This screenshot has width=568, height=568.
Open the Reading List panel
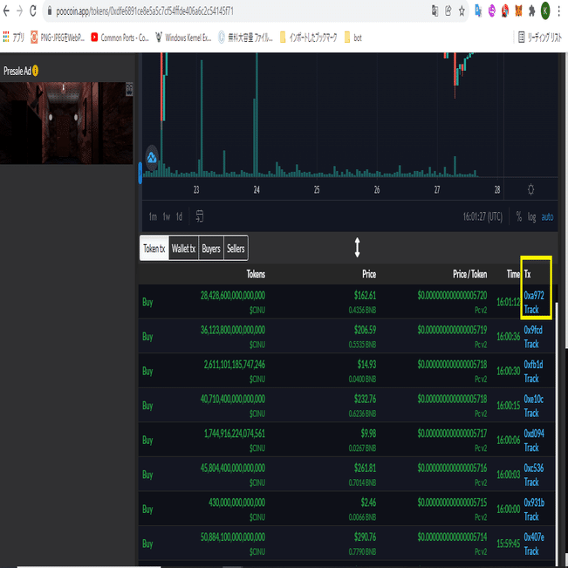coord(540,38)
